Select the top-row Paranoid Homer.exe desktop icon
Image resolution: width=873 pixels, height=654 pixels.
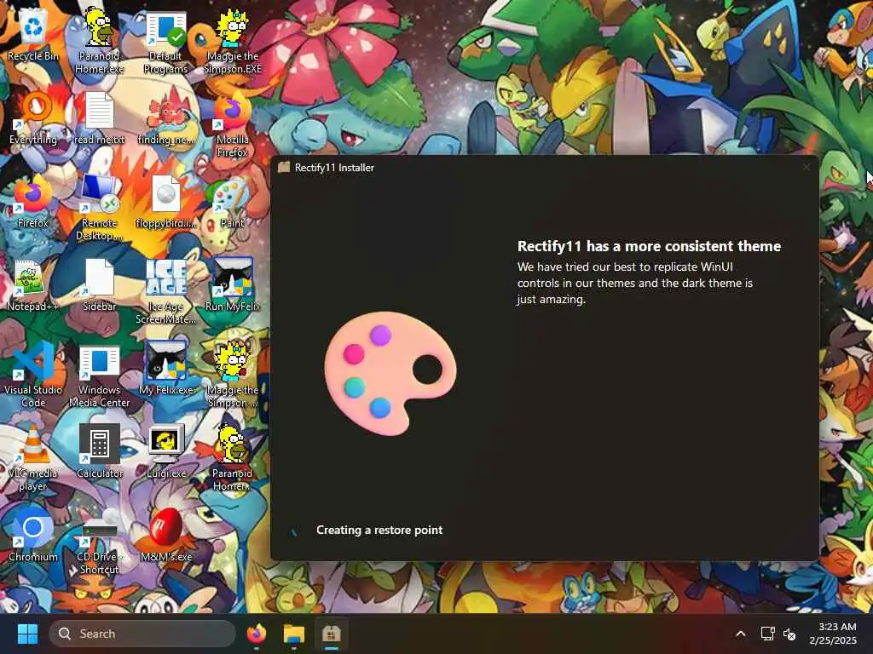point(99,40)
